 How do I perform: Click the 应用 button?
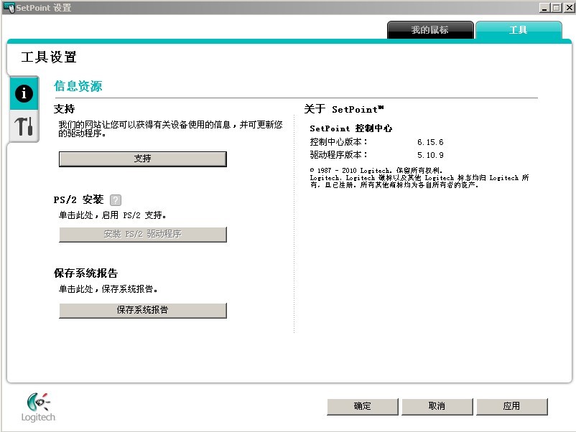coord(511,406)
